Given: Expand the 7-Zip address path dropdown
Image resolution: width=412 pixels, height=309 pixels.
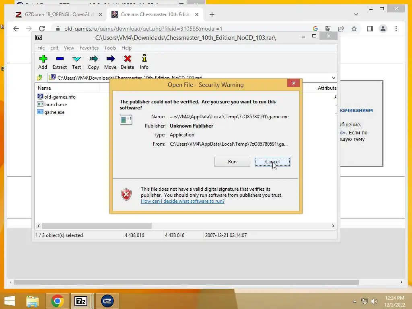Looking at the screenshot, I should coord(334,78).
